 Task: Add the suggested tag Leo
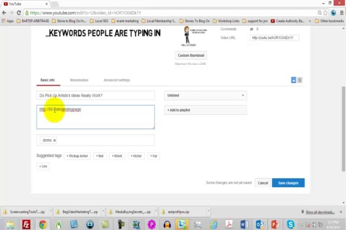point(43,166)
